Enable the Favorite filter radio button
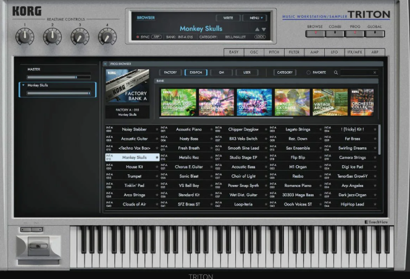This screenshot has width=410, height=279. point(308,72)
